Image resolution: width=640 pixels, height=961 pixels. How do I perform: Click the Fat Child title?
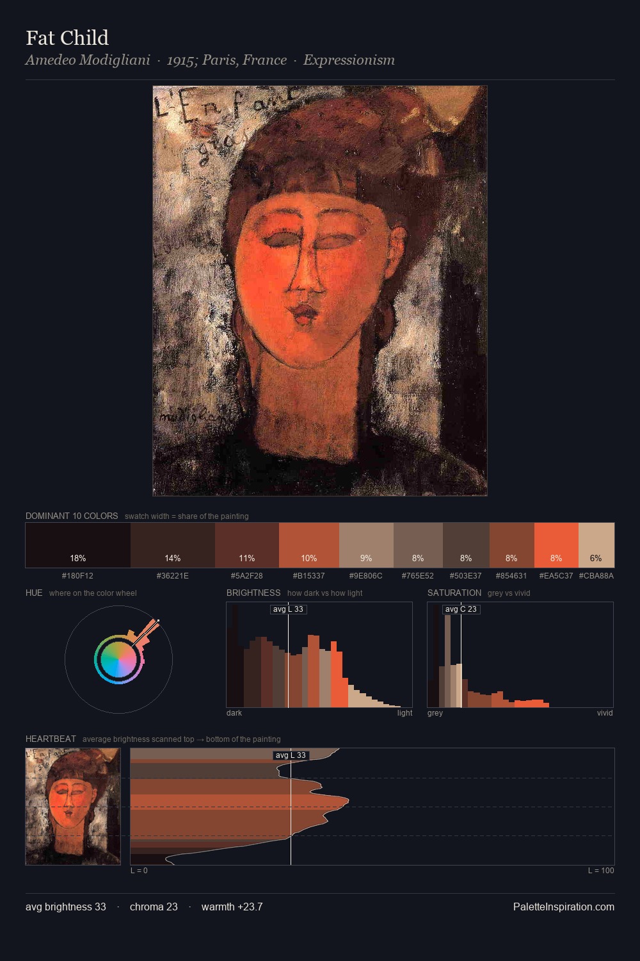[67, 38]
